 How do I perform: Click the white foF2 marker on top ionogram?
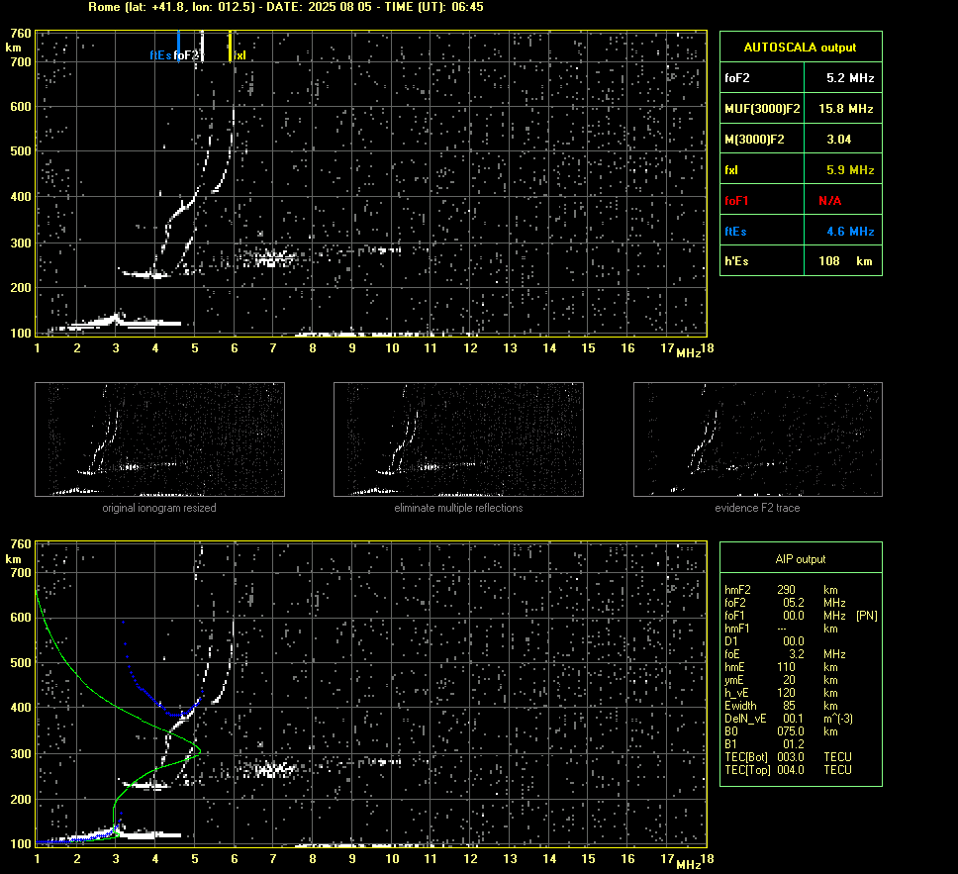pyautogui.click(x=202, y=46)
